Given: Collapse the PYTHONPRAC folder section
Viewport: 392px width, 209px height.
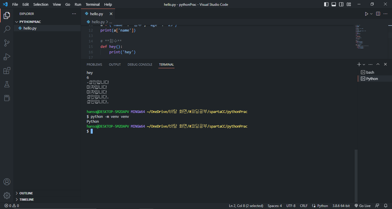Looking at the screenshot, I should [47, 22].
